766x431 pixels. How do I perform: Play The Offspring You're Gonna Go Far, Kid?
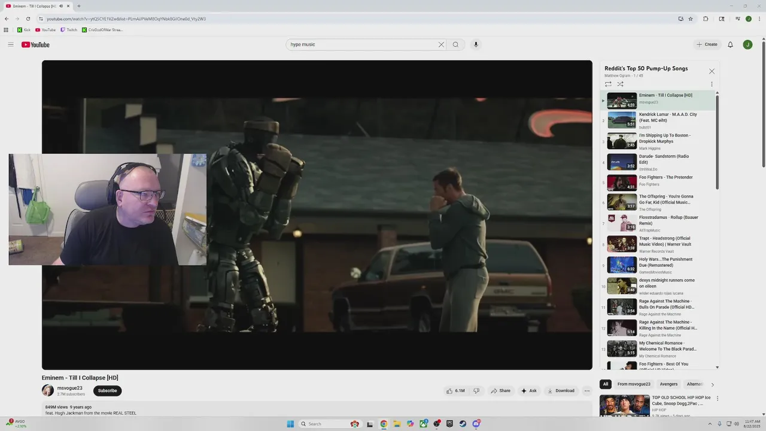pos(658,202)
